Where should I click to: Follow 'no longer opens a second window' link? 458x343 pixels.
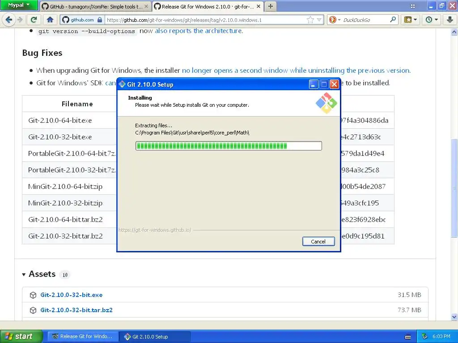coord(296,70)
